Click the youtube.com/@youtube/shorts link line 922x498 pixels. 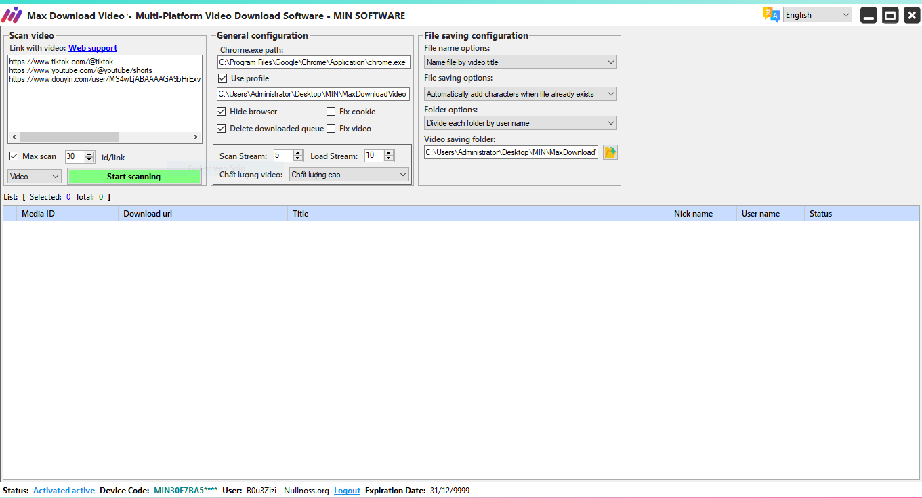click(x=81, y=70)
